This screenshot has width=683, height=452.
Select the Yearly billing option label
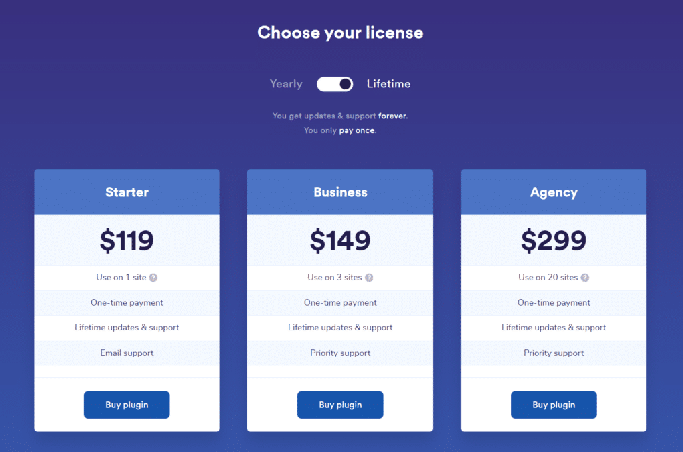pos(286,84)
